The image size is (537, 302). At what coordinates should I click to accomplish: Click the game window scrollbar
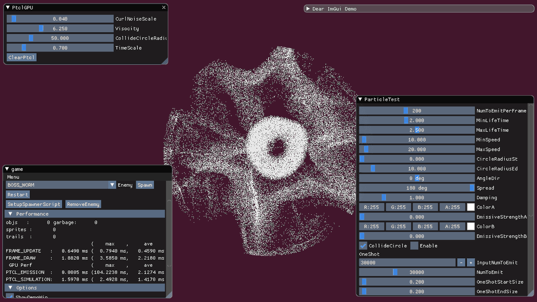coord(169,233)
